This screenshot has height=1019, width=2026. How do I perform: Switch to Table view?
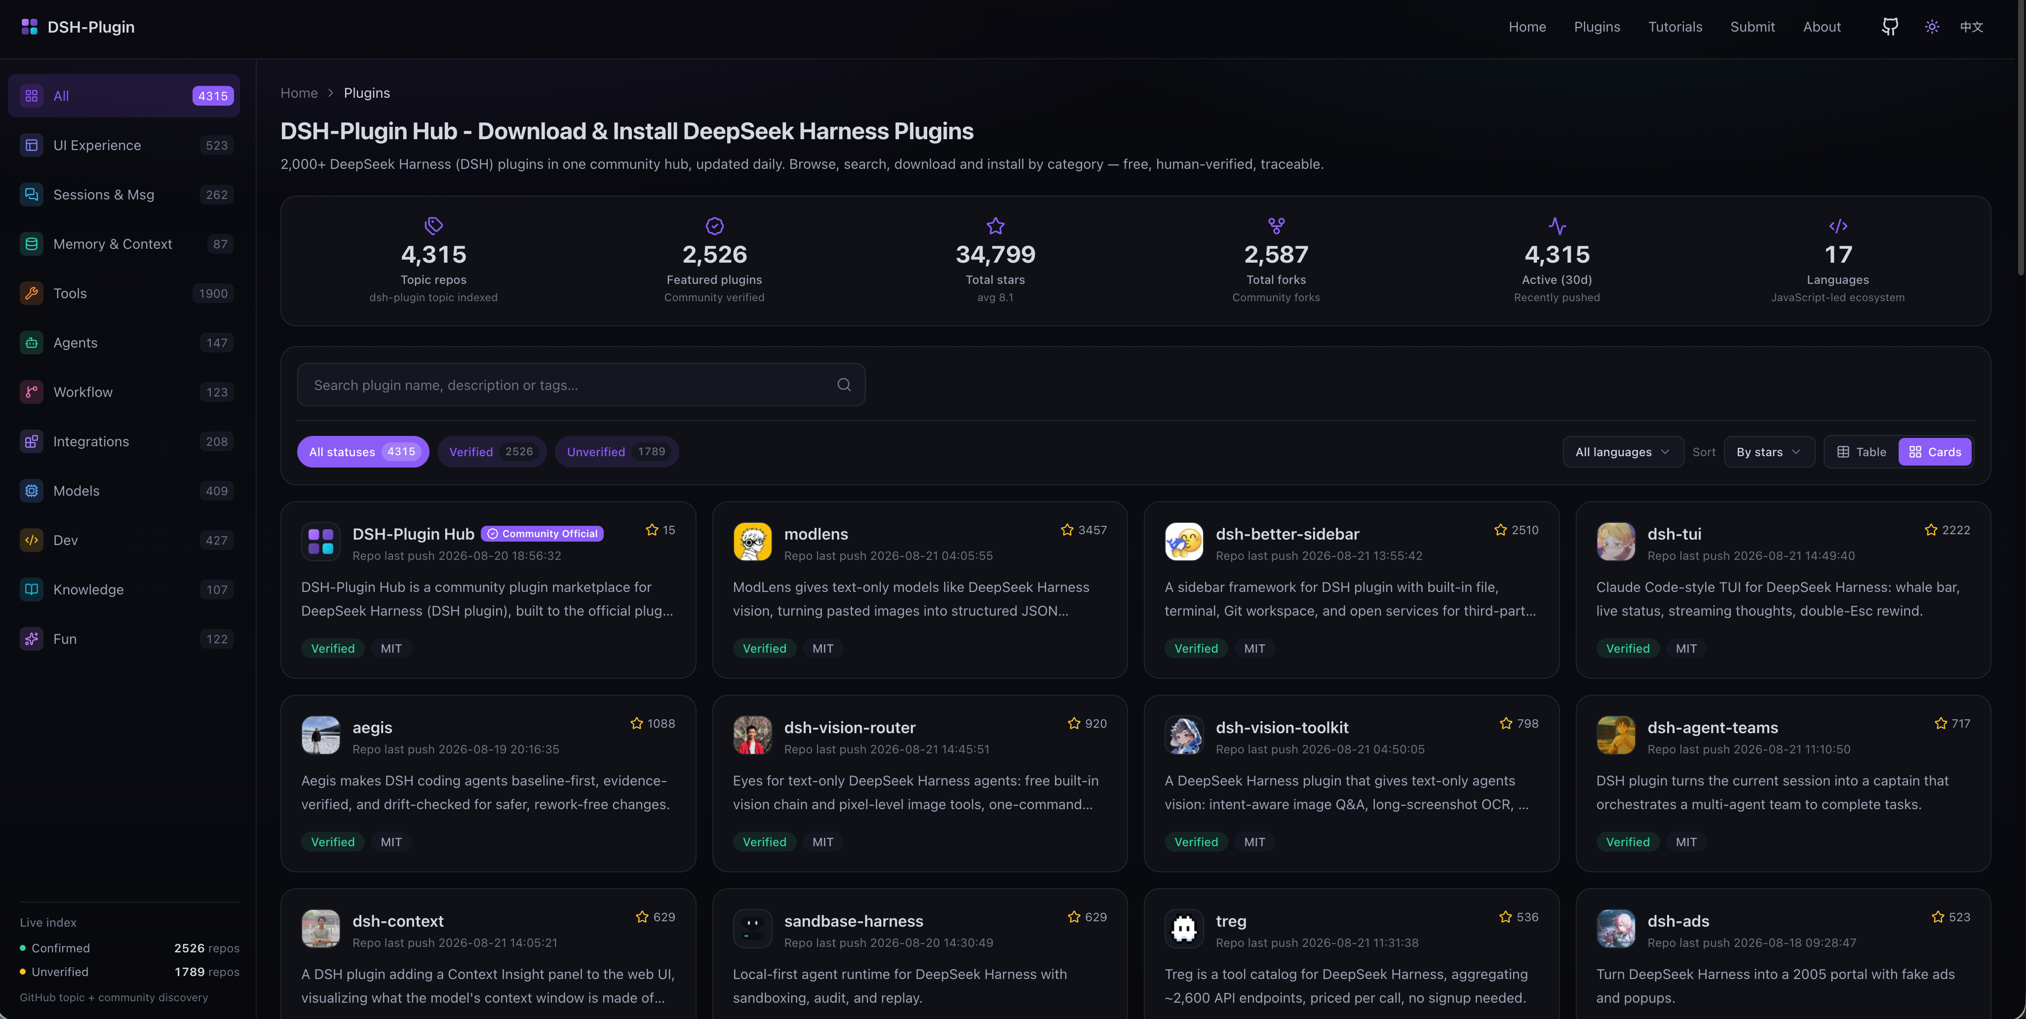(x=1862, y=452)
